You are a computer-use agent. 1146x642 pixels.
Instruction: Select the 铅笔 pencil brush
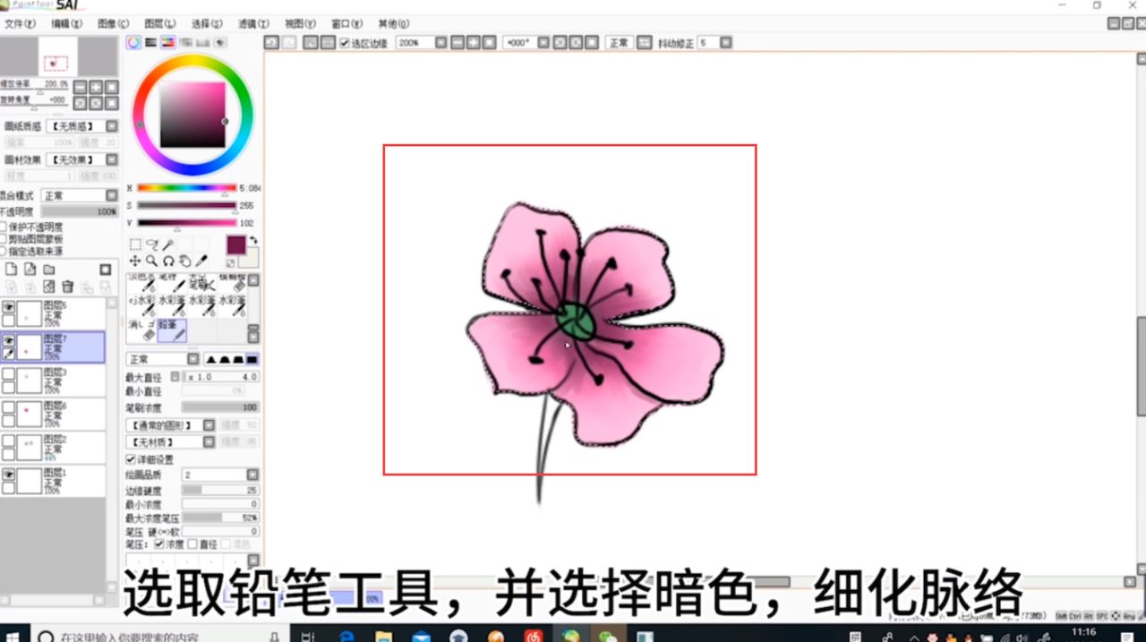(x=173, y=330)
